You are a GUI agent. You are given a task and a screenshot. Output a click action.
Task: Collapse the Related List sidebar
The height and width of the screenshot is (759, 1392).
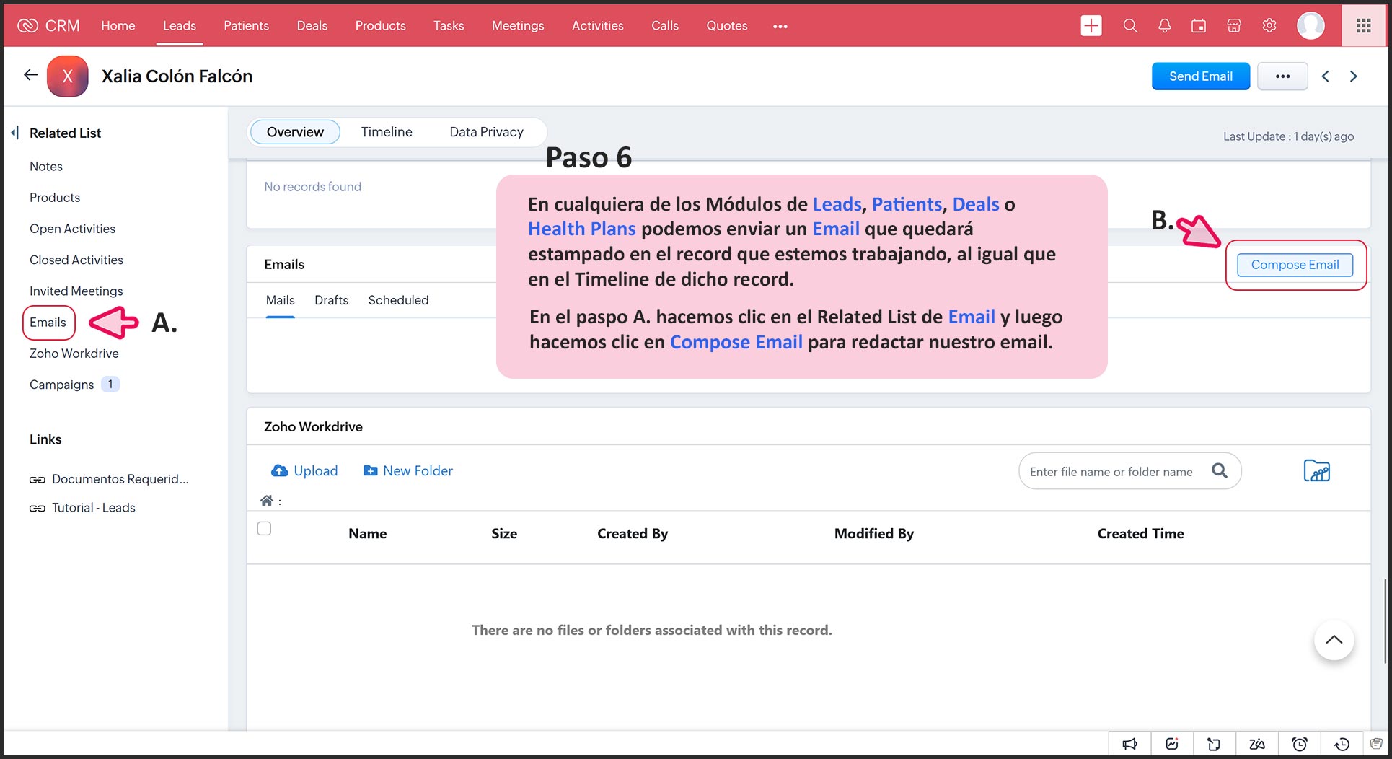15,133
